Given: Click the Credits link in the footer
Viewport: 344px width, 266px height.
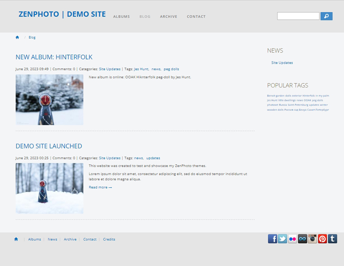Looking at the screenshot, I should point(109,239).
